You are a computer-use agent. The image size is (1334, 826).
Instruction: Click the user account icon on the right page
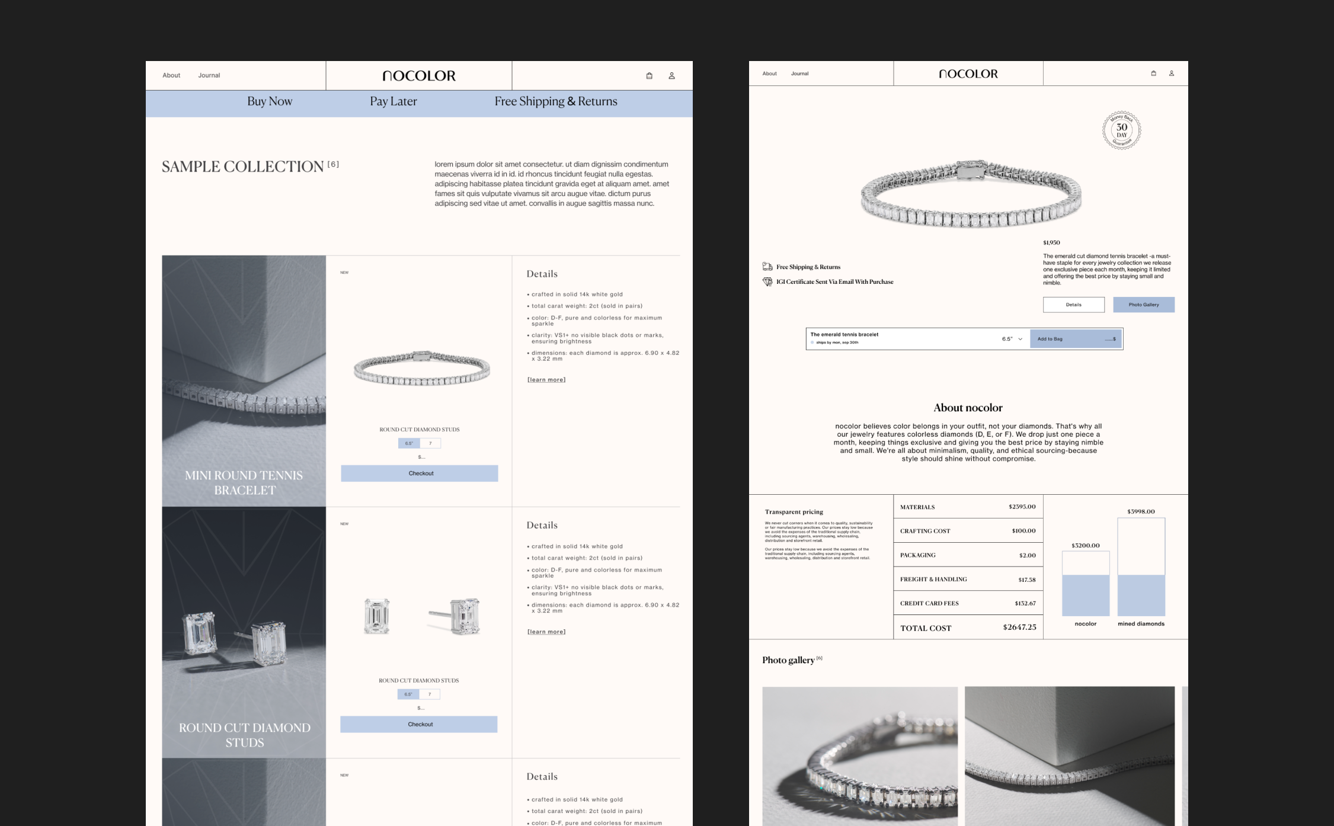[1171, 73]
